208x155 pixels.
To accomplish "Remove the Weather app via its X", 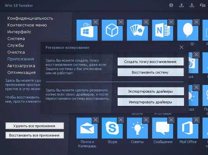I will coord(196,87).
